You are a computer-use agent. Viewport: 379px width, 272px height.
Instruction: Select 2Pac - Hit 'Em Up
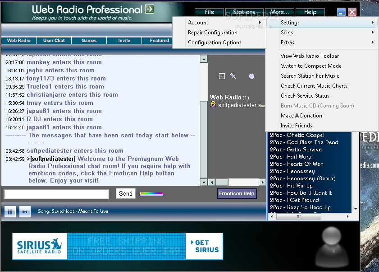[291, 186]
